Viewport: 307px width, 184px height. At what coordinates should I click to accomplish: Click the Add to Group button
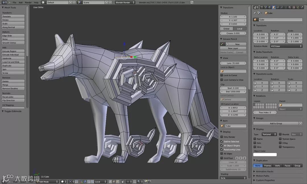276,124
